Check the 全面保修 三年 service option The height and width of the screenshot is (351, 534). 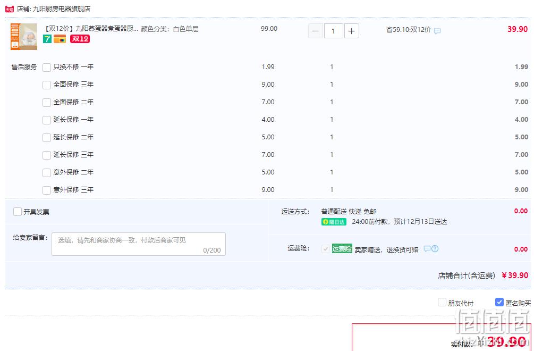47,85
